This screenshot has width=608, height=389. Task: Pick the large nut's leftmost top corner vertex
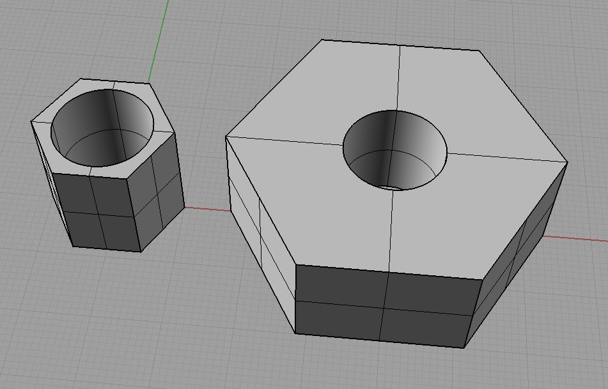click(226, 136)
